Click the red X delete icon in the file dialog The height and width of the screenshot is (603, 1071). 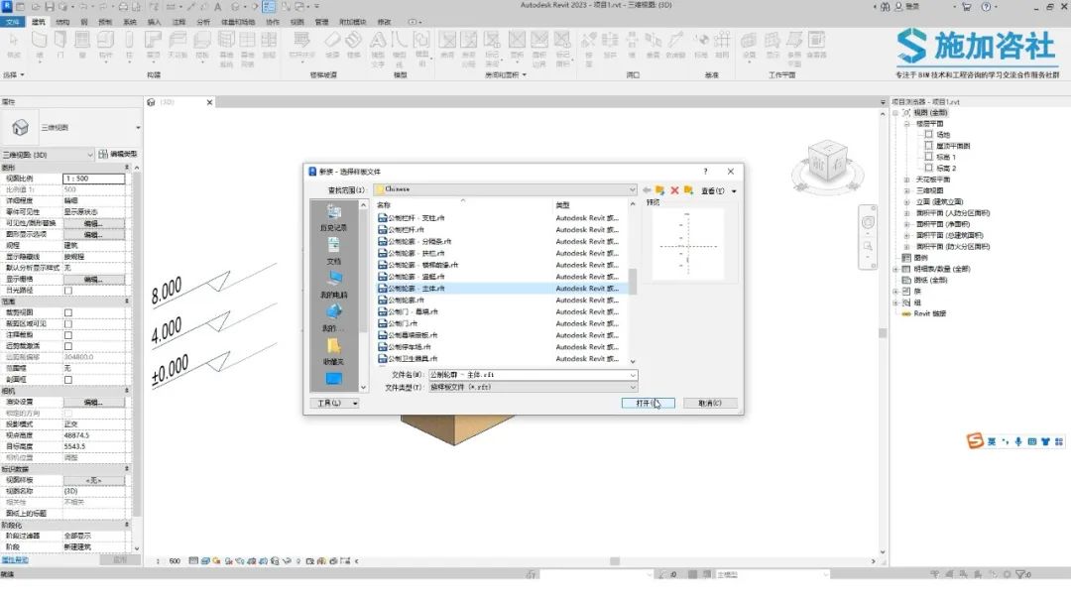[x=675, y=190]
